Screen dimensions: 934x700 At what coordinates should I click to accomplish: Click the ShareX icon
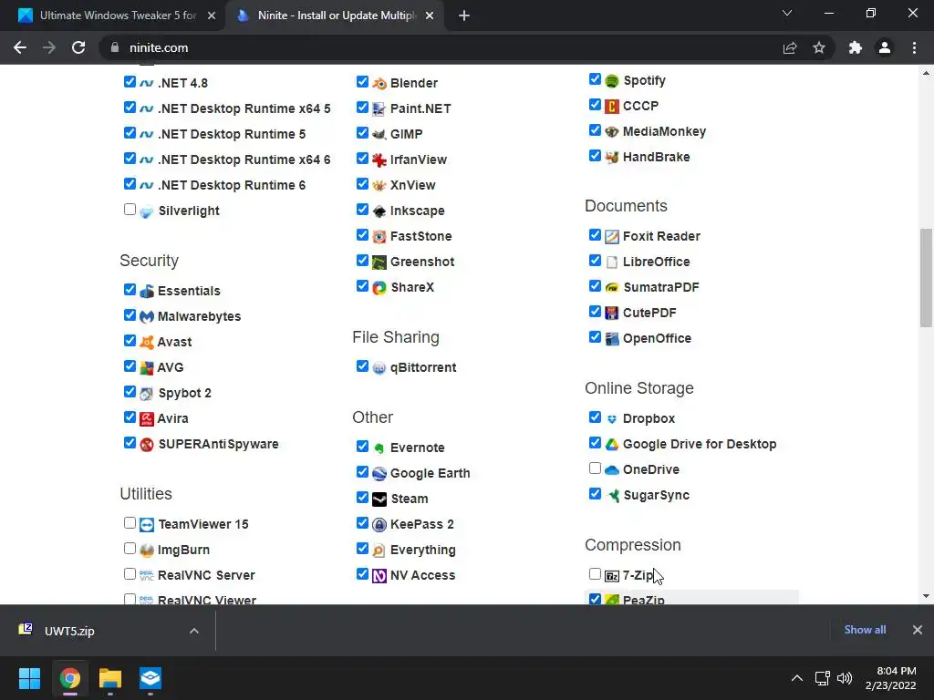(x=379, y=288)
